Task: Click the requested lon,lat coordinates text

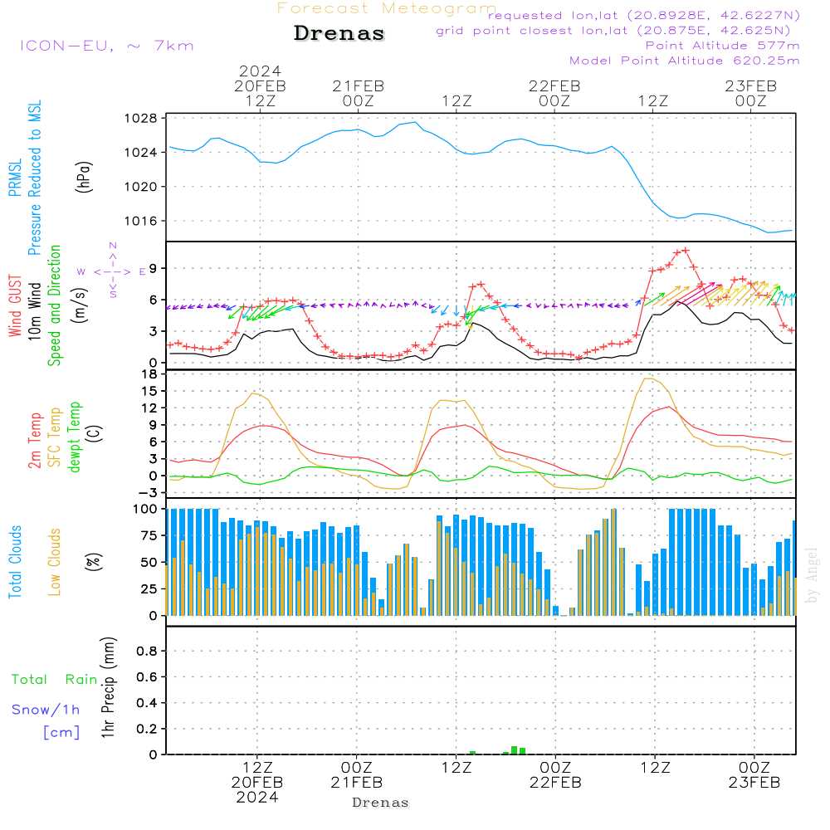Action: 644,16
